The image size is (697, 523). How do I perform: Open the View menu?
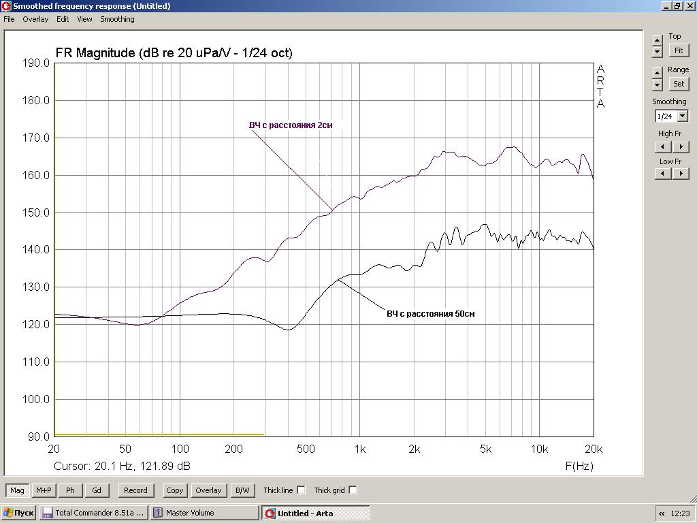point(84,19)
